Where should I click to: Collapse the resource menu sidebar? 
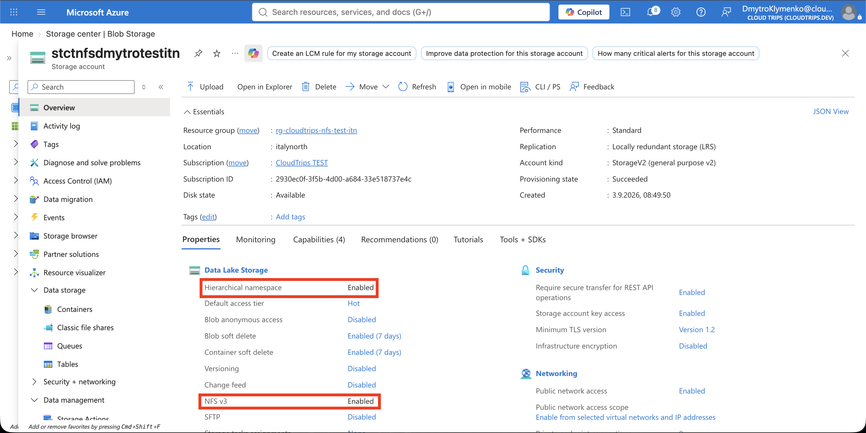coord(161,87)
